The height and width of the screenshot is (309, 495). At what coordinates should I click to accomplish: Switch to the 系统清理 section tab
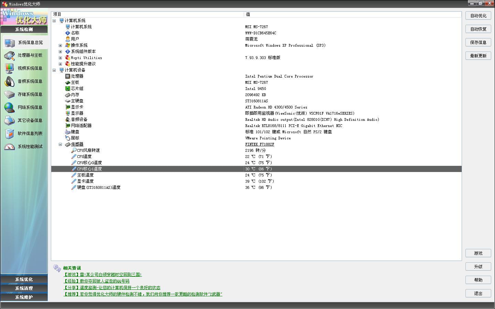coord(24,288)
